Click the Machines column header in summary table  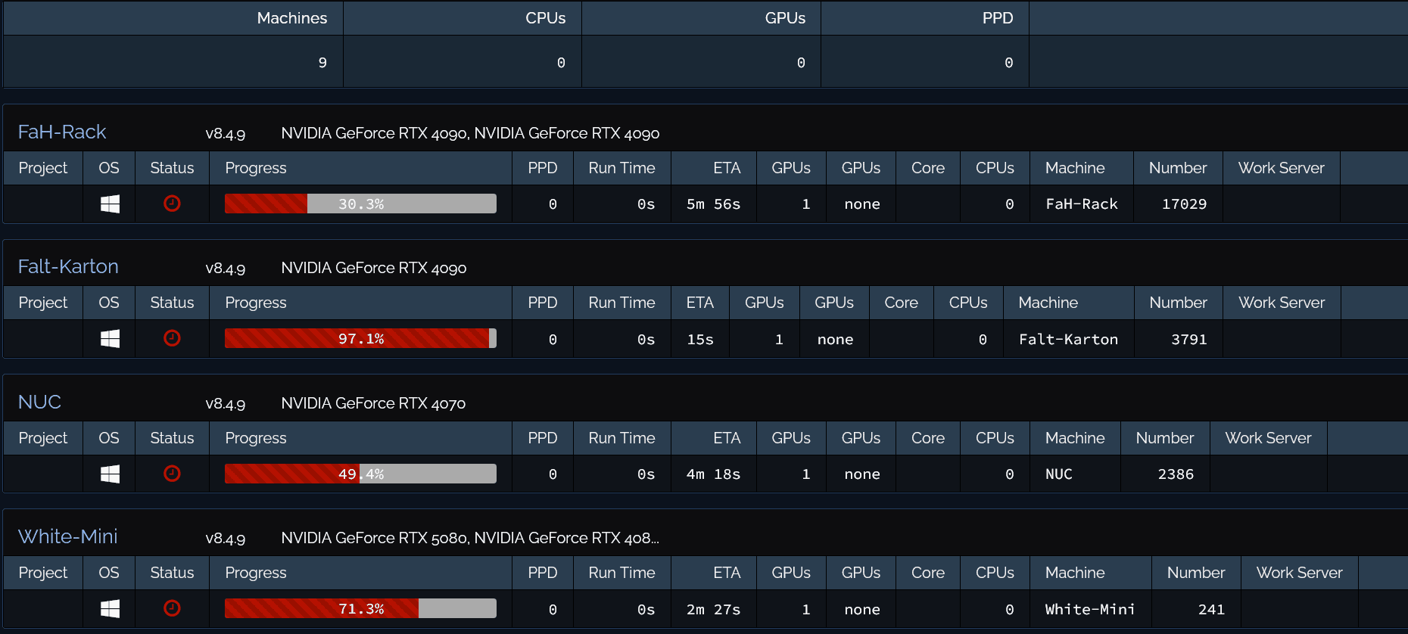tap(291, 18)
